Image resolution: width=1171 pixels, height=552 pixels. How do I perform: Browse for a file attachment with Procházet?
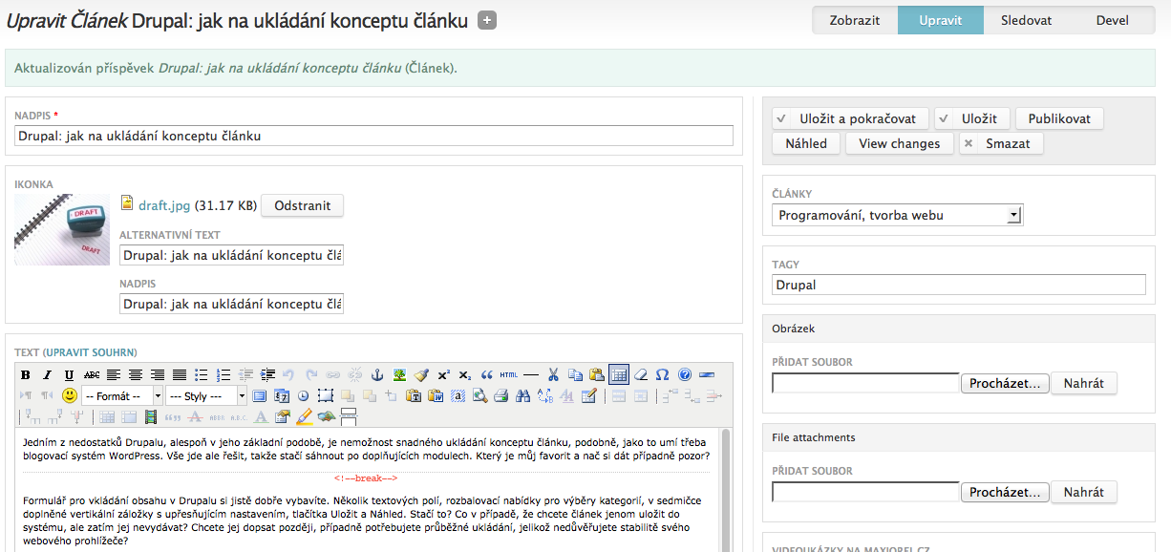click(x=1005, y=492)
